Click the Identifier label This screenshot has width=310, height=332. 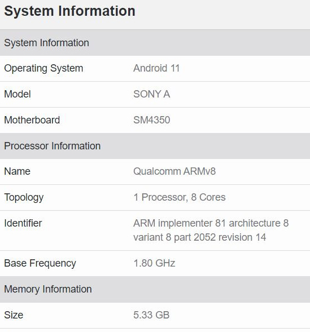click(23, 223)
